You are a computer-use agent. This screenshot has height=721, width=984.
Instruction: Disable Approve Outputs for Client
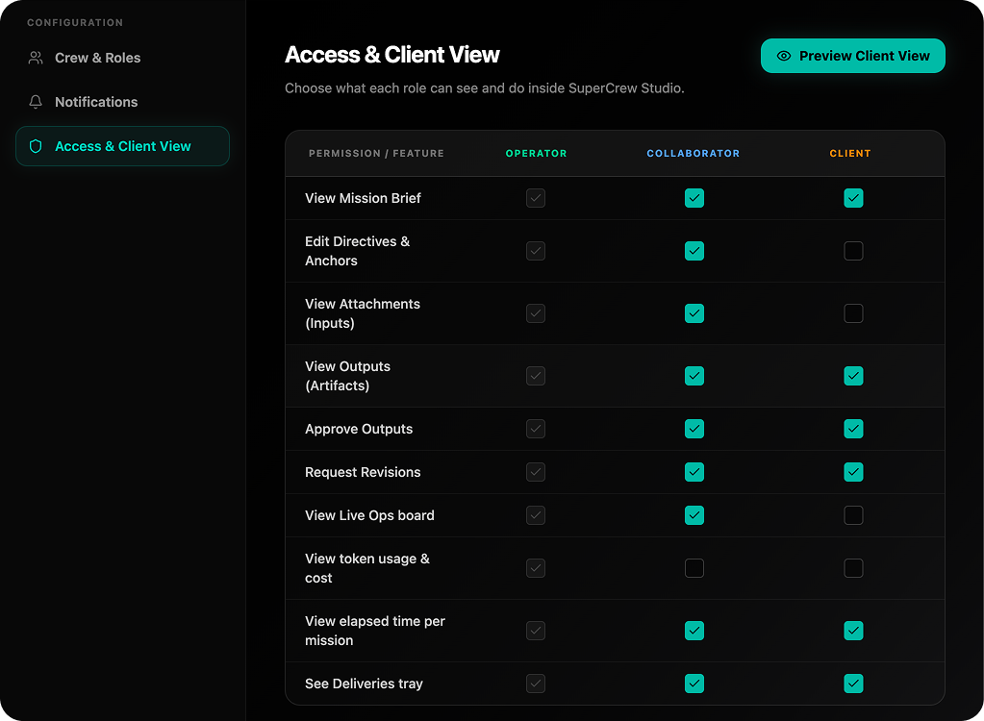[852, 429]
